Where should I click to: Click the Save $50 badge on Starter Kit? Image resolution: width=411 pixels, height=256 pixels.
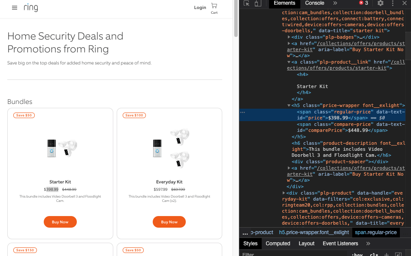(24, 115)
